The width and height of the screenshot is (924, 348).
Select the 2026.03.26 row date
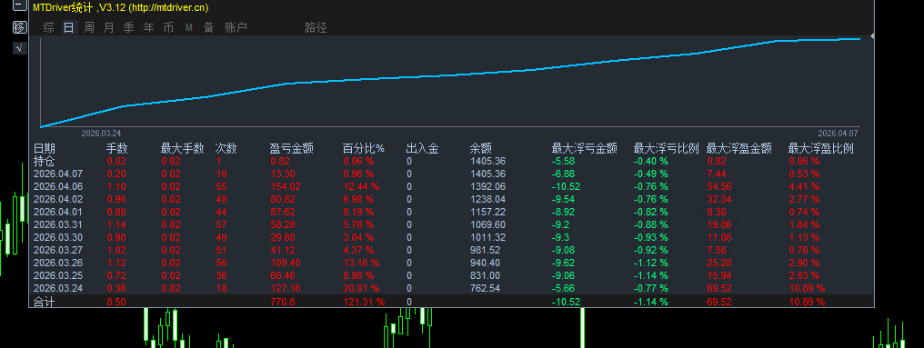(58, 263)
